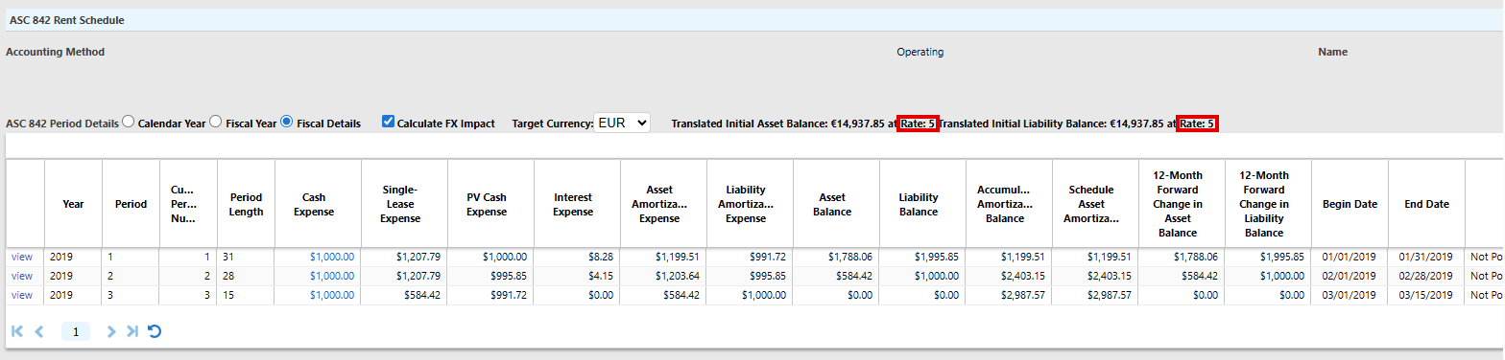Sort by the Year column header
The image size is (1505, 360).
[x=73, y=204]
